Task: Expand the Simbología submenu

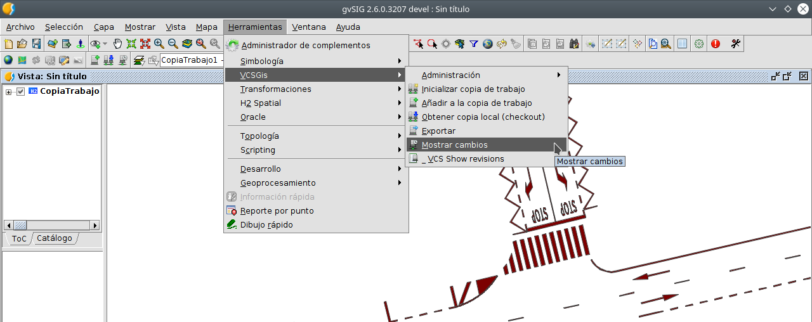Action: point(316,61)
